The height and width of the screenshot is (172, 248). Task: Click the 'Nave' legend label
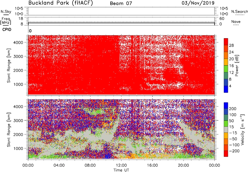(236, 21)
